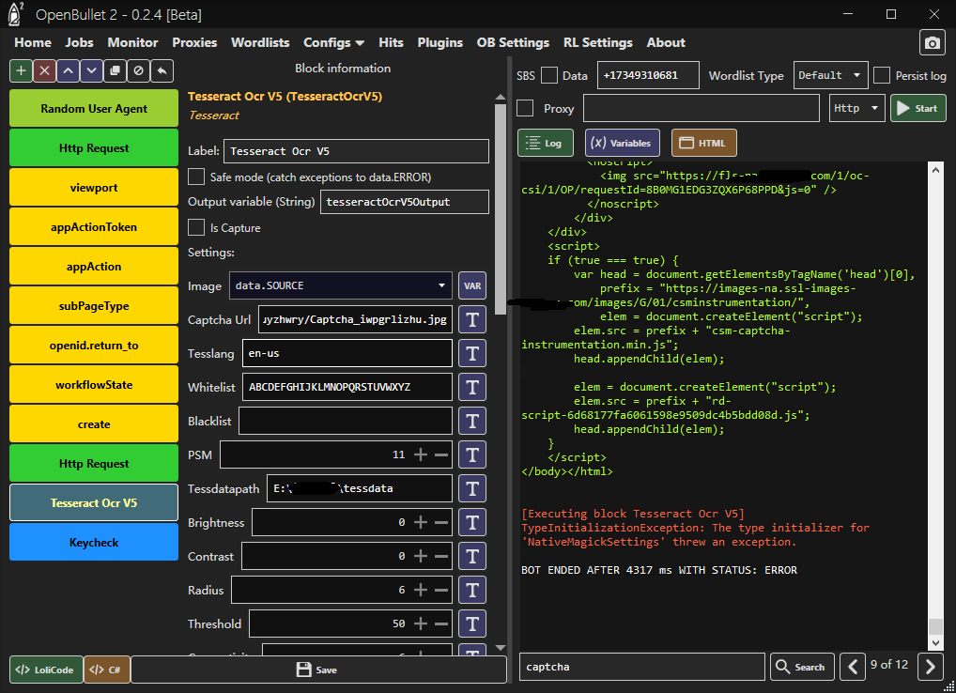Image resolution: width=956 pixels, height=693 pixels.
Task: Open the Proxies page
Action: (x=194, y=42)
